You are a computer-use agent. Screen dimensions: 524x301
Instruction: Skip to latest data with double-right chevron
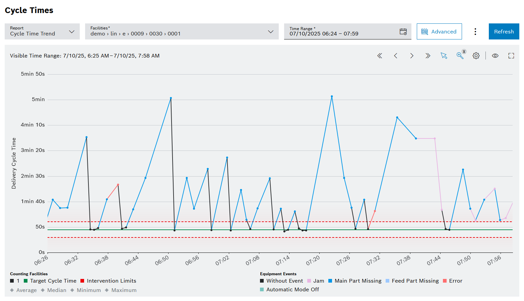coord(428,56)
